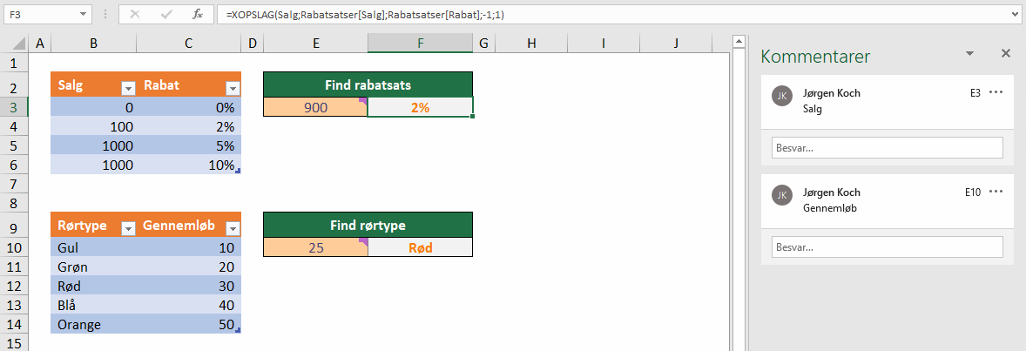Viewport: 1026px width, 351px height.
Task: Click the Find rabatsats header cell
Action: [x=368, y=84]
